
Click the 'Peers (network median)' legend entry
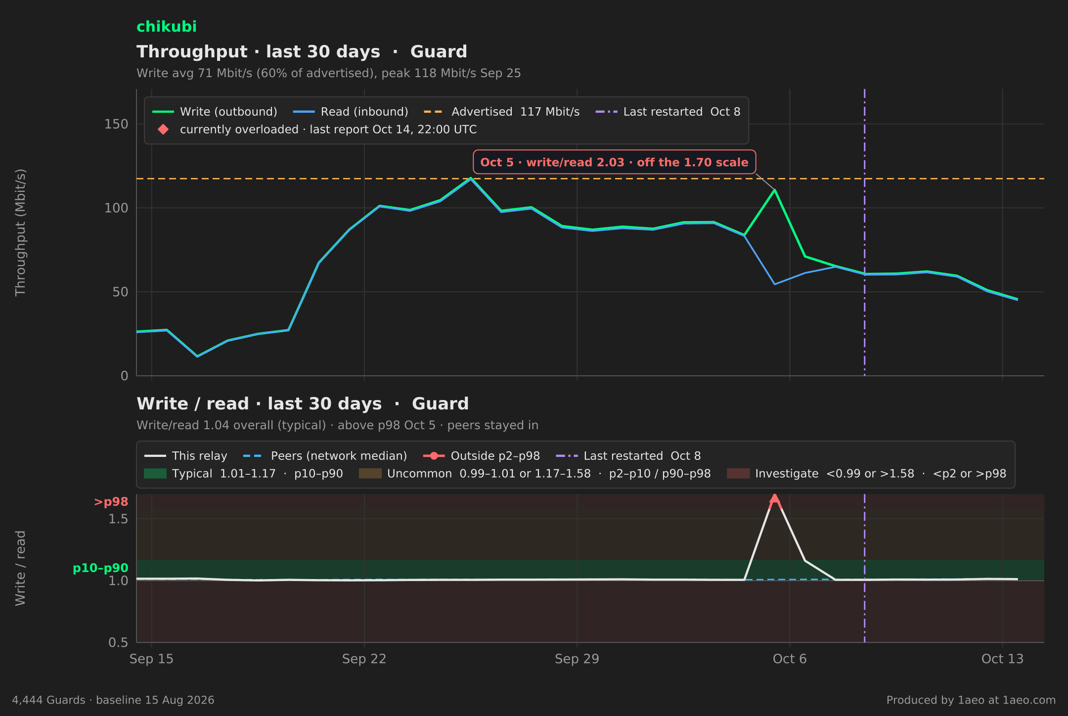click(325, 456)
